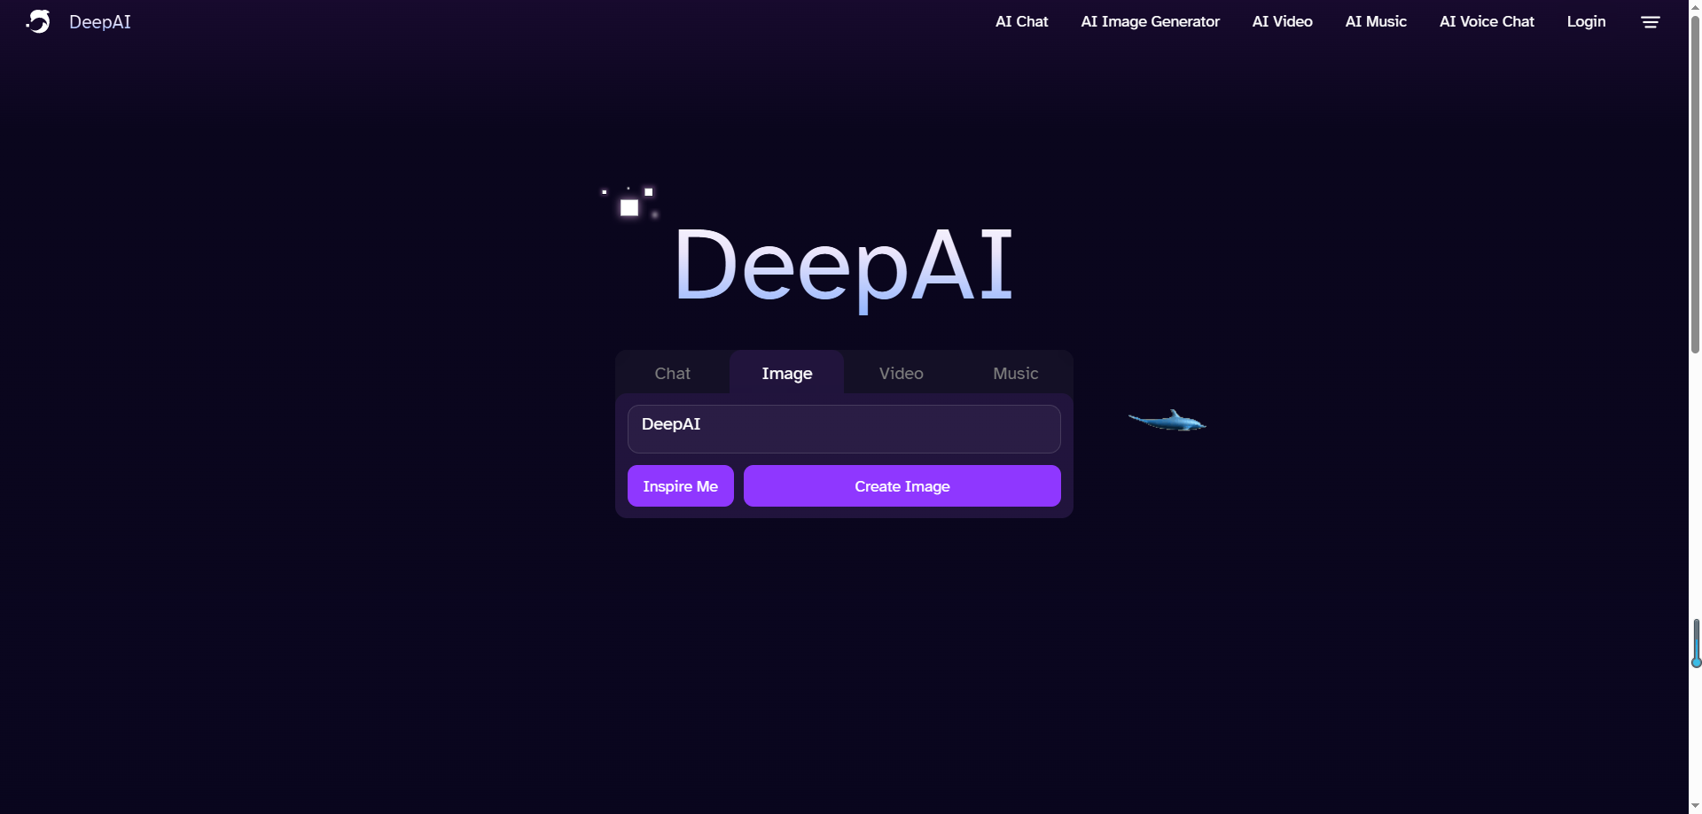The width and height of the screenshot is (1702, 814).
Task: Switch to the Video tab
Action: 901,373
